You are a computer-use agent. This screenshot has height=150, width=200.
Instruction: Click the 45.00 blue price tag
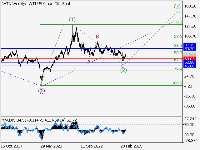[190, 66]
